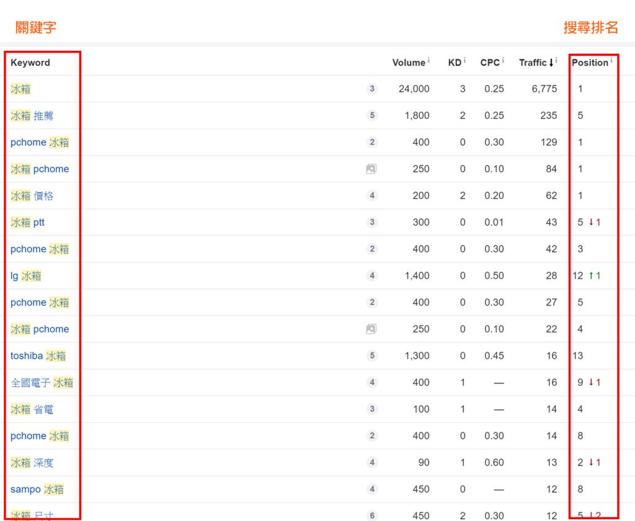Open SERP features badge for pchome 冰箱 traffic 27
This screenshot has height=521, width=635.
coord(372,302)
